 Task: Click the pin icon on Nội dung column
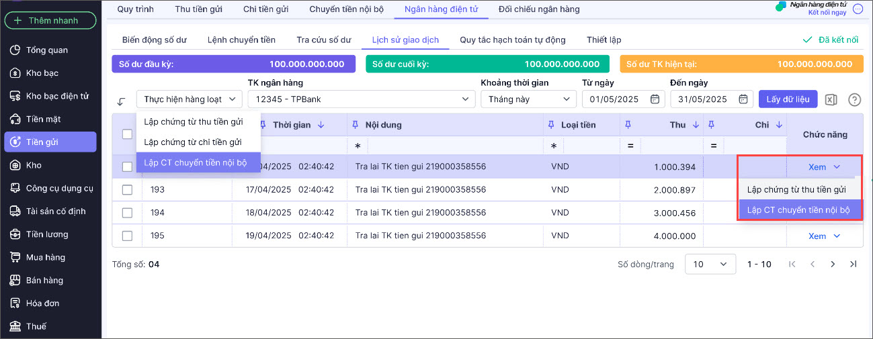pyautogui.click(x=356, y=125)
